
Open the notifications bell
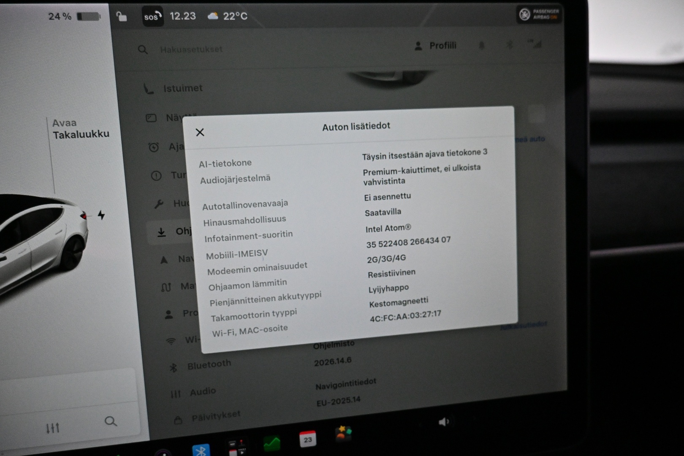[482, 45]
